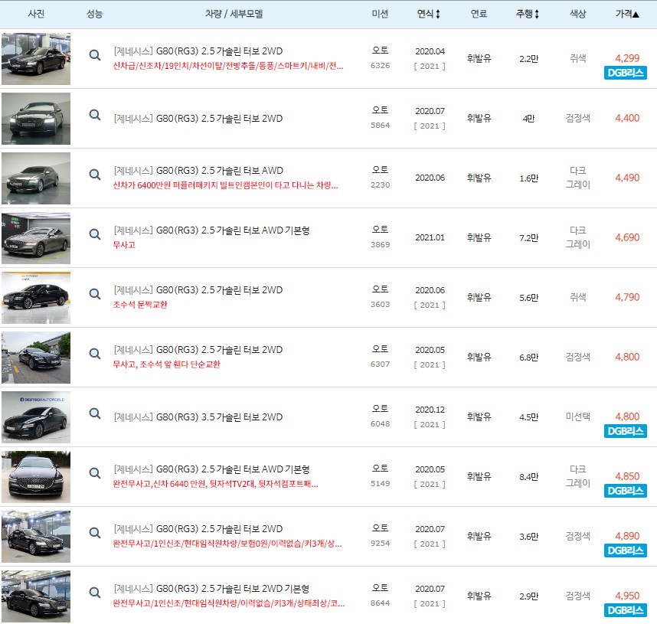Screen dimensions: 657x624
Task: Click transmission number 9254
Action: tap(380, 543)
